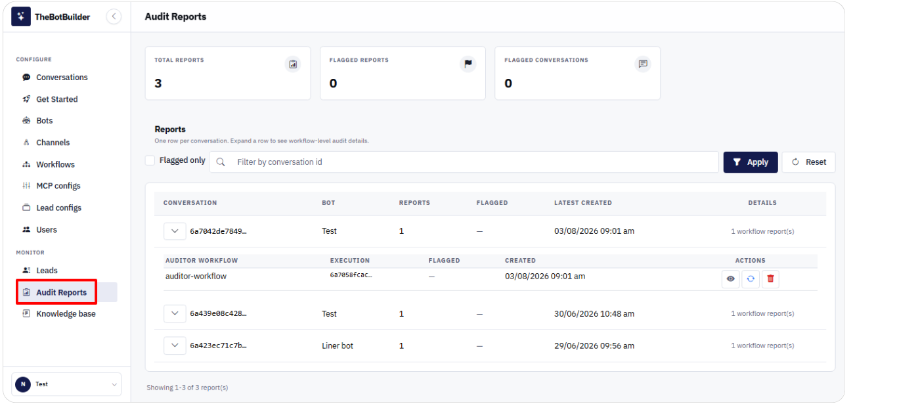Click the Channels icon in sidebar

point(26,143)
